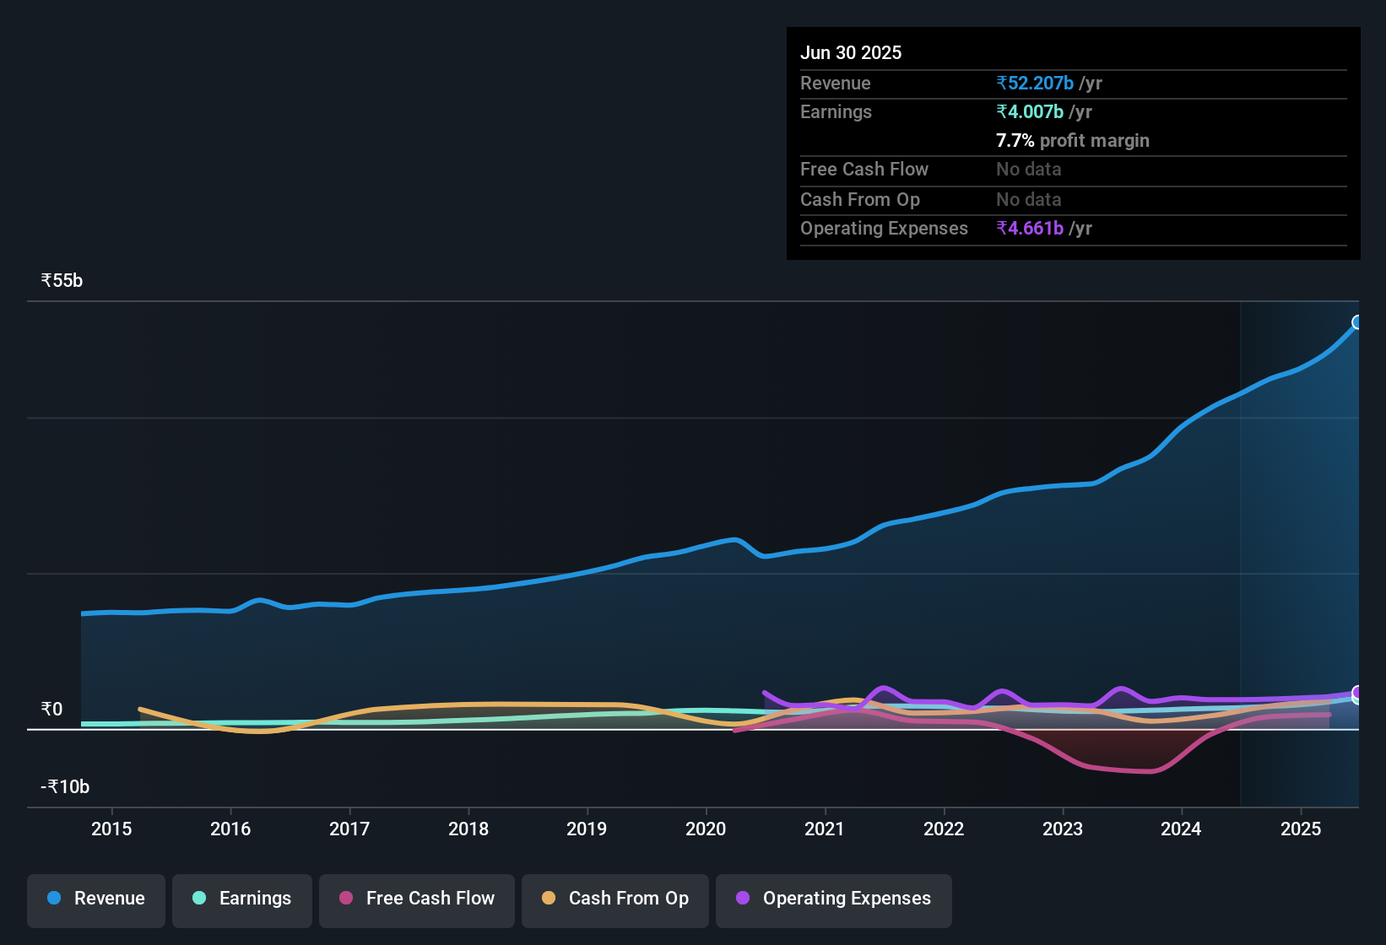Select the 2025 year label on axis
This screenshot has height=945, width=1386.
[x=1301, y=829]
